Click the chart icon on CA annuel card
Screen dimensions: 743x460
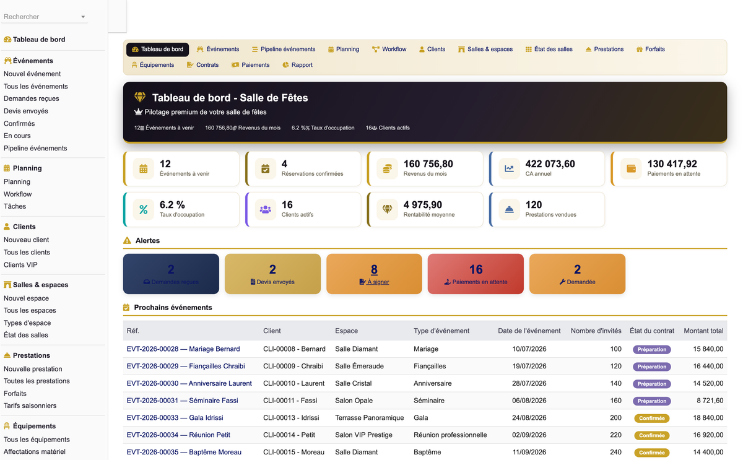click(x=509, y=168)
